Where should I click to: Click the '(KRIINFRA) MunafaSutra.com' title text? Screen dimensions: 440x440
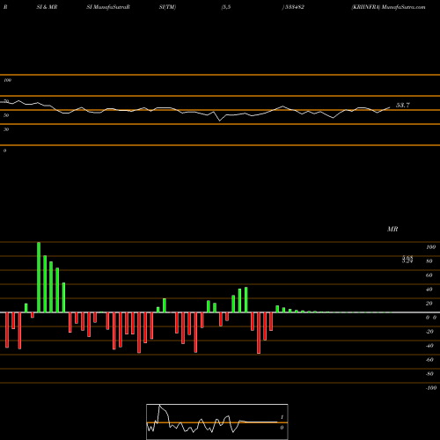(x=388, y=7)
